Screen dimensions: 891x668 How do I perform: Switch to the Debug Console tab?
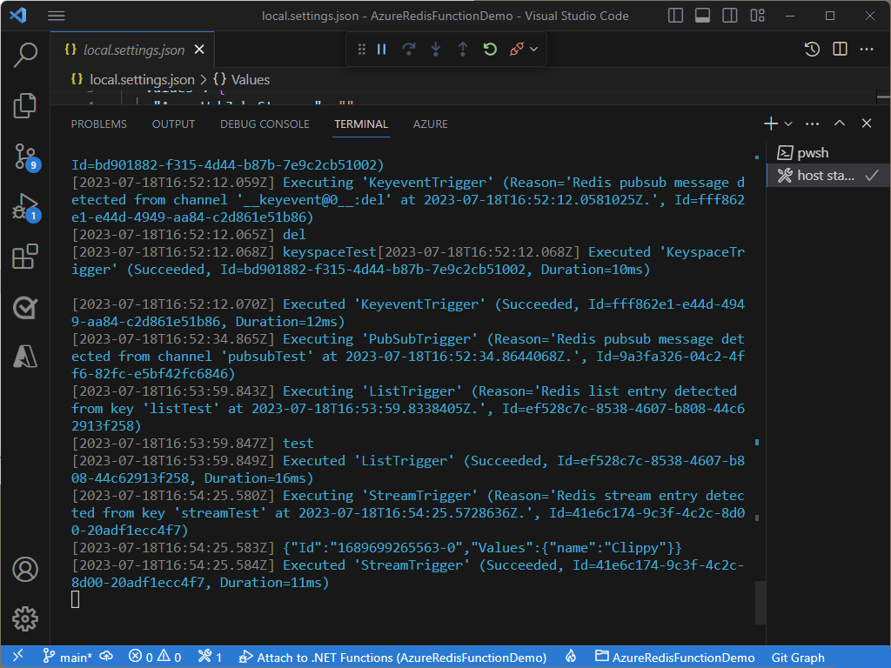265,124
